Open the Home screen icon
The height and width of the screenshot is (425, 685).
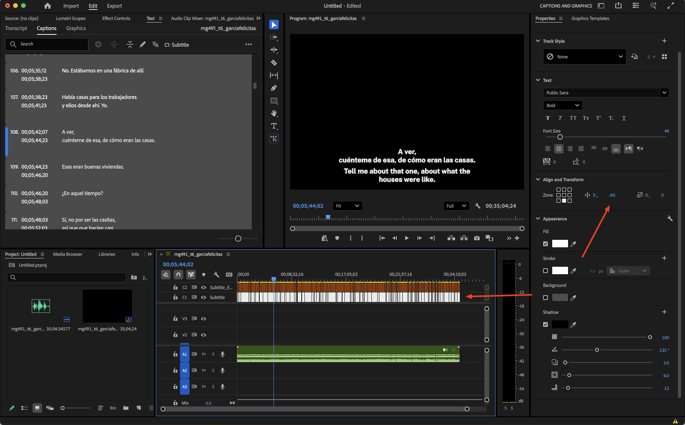click(48, 6)
